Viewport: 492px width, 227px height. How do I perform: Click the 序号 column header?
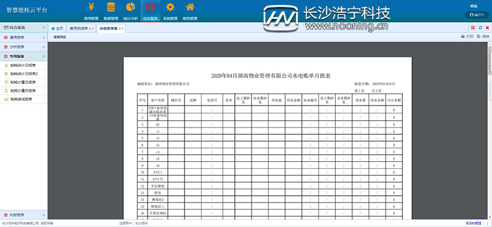(142, 100)
